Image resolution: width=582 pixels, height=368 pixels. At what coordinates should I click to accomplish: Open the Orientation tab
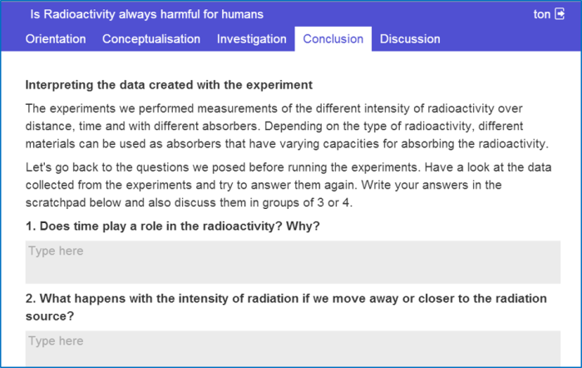pyautogui.click(x=56, y=38)
